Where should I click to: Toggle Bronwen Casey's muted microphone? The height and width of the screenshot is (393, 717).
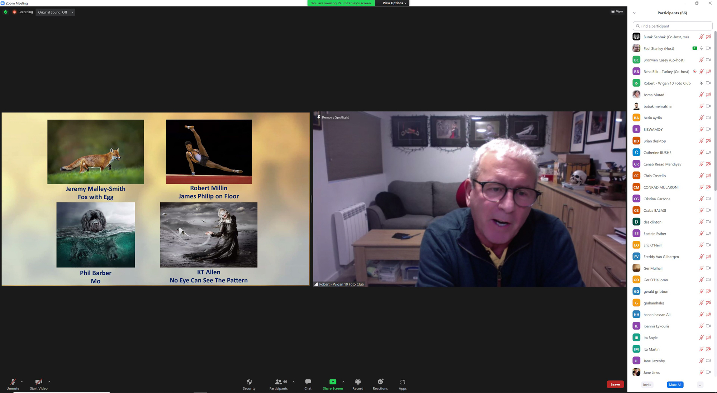coord(701,60)
